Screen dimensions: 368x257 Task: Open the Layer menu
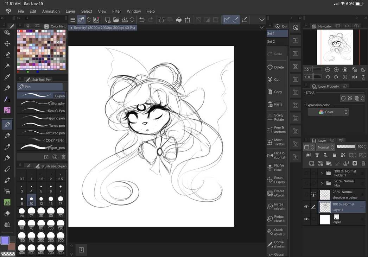70,11
